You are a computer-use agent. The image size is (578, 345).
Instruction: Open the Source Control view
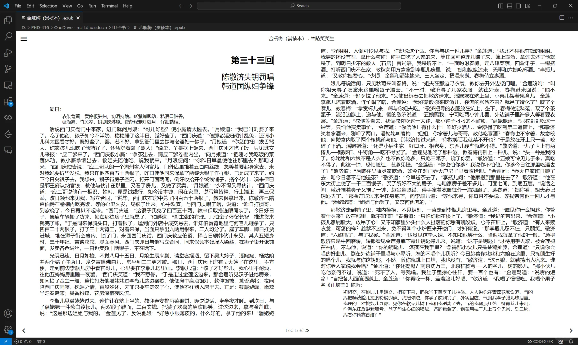pyautogui.click(x=8, y=69)
